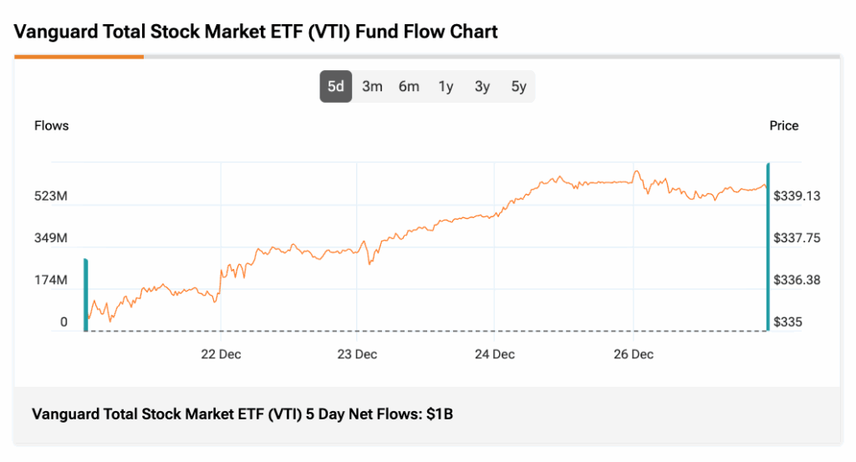Screen dimensions: 856x462
Task: Click the 23 Dec date label
Action: pyautogui.click(x=357, y=354)
